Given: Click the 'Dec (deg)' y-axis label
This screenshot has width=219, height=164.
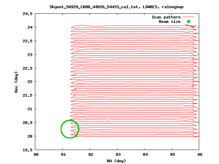Looking at the screenshot, I should pyautogui.click(x=16, y=82).
